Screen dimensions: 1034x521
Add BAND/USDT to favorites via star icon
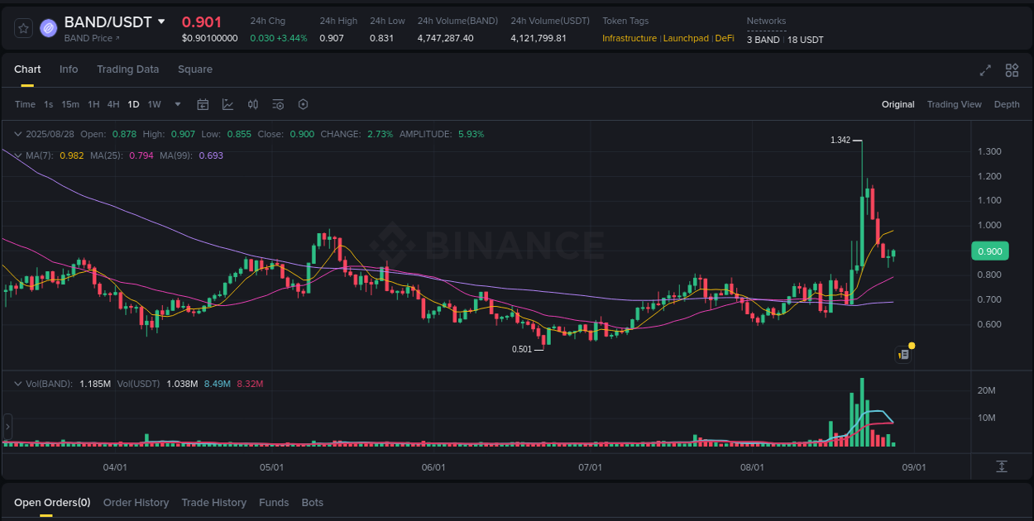[x=22, y=27]
